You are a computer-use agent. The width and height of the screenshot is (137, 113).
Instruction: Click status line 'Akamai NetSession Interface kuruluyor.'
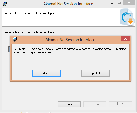(30, 32)
